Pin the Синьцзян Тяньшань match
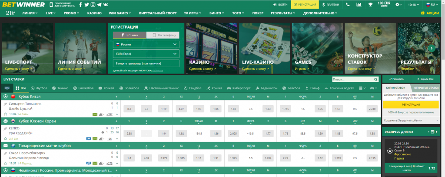This screenshot has width=445, height=177. 5,104
